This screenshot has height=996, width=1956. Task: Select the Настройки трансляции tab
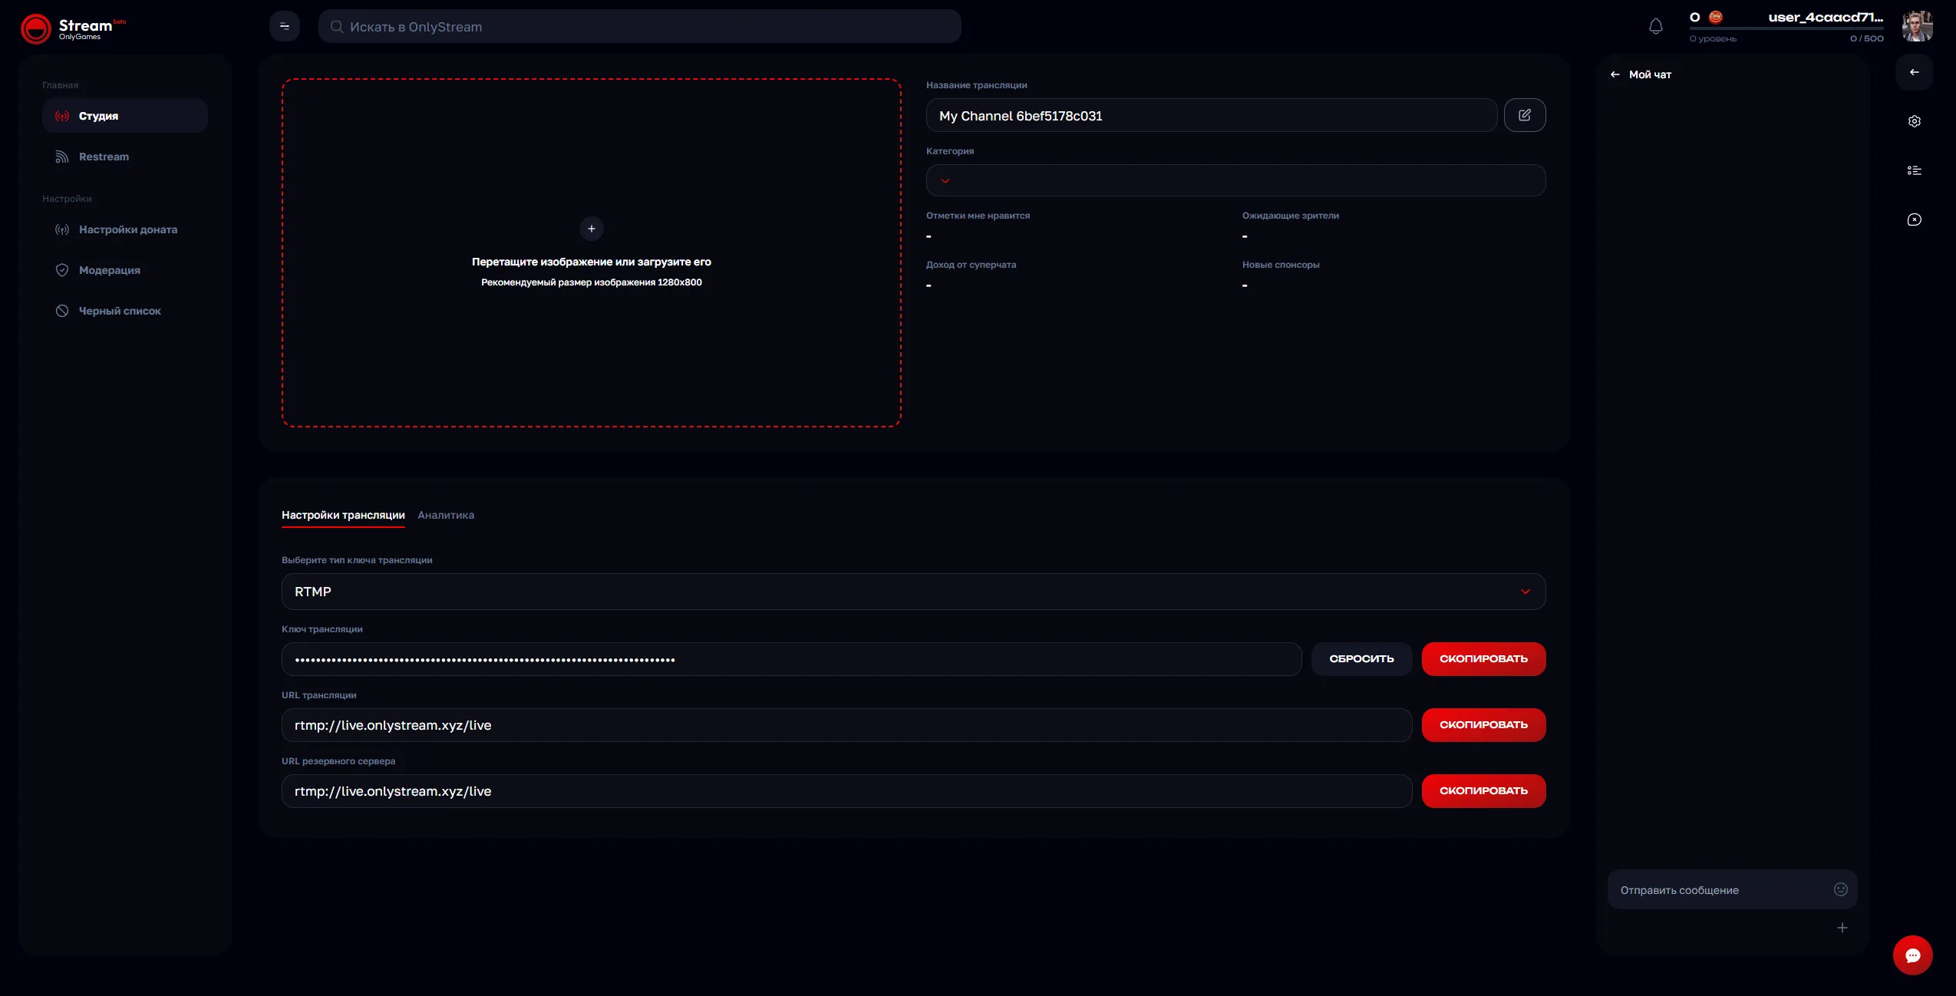342,515
